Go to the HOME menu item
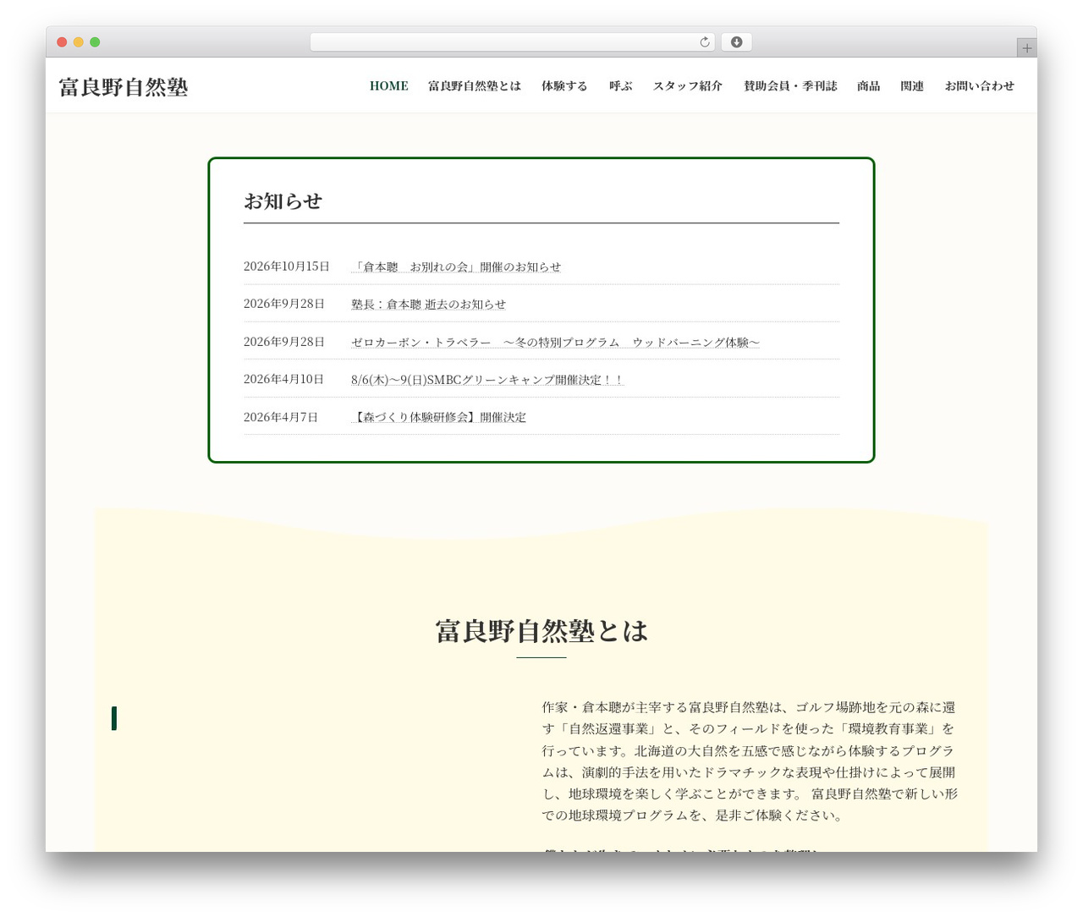The image size is (1083, 917). click(389, 85)
